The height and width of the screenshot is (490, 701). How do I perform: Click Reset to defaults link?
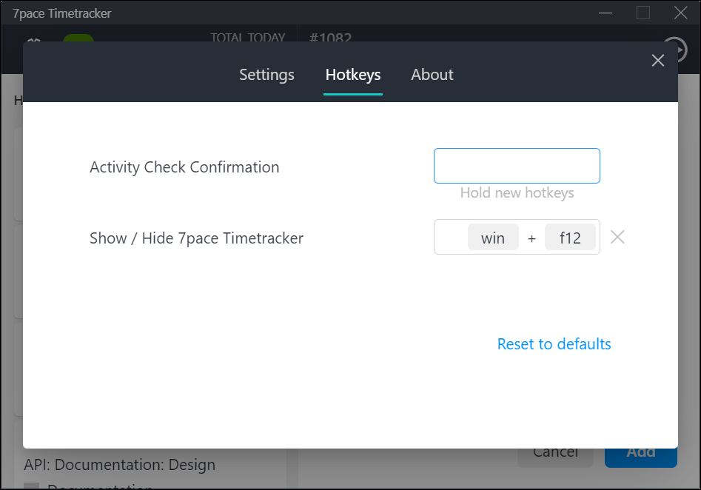click(554, 343)
